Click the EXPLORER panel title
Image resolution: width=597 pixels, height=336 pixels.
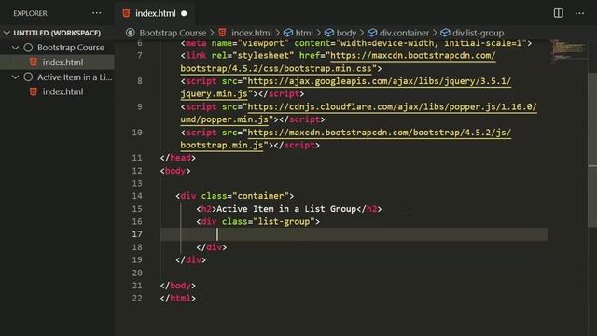(30, 13)
